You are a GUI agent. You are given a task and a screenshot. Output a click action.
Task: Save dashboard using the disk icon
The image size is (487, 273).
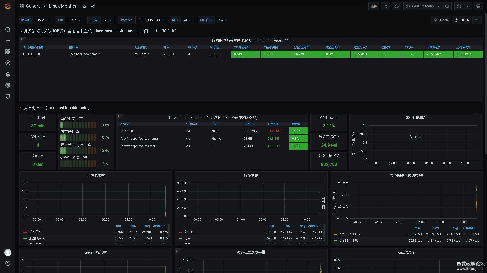385,6
